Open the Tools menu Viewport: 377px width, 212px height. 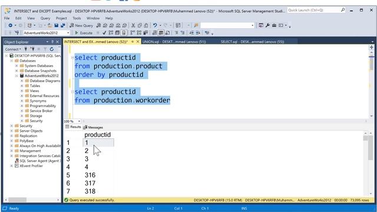(77, 18)
